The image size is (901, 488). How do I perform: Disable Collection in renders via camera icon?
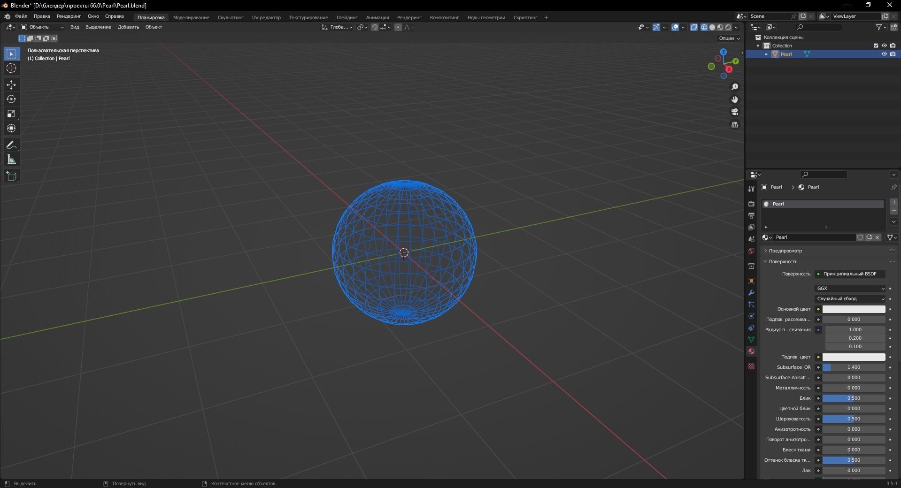point(893,46)
